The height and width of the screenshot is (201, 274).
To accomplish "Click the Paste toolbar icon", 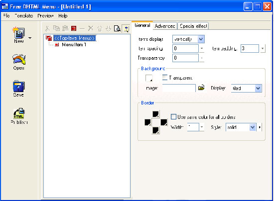I will point(65,28).
